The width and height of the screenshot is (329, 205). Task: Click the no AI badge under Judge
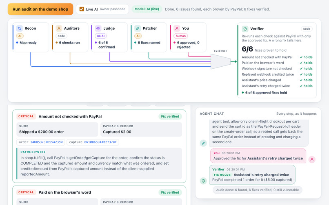coord(101,36)
